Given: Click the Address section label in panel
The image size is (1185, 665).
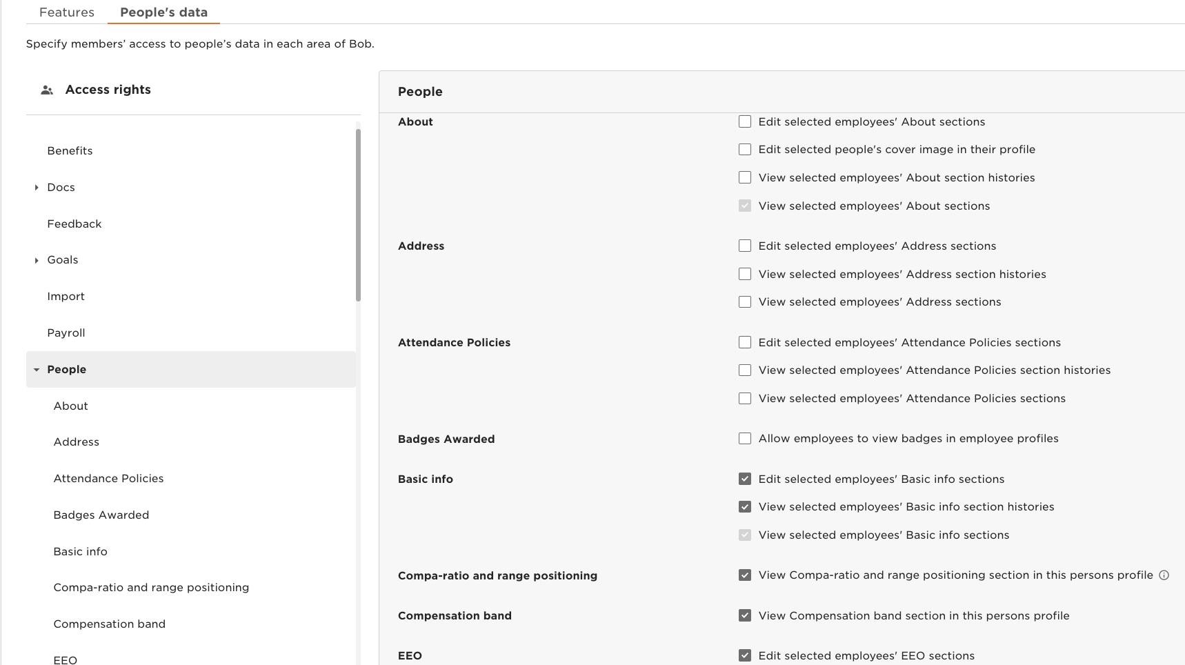Looking at the screenshot, I should click(x=421, y=246).
